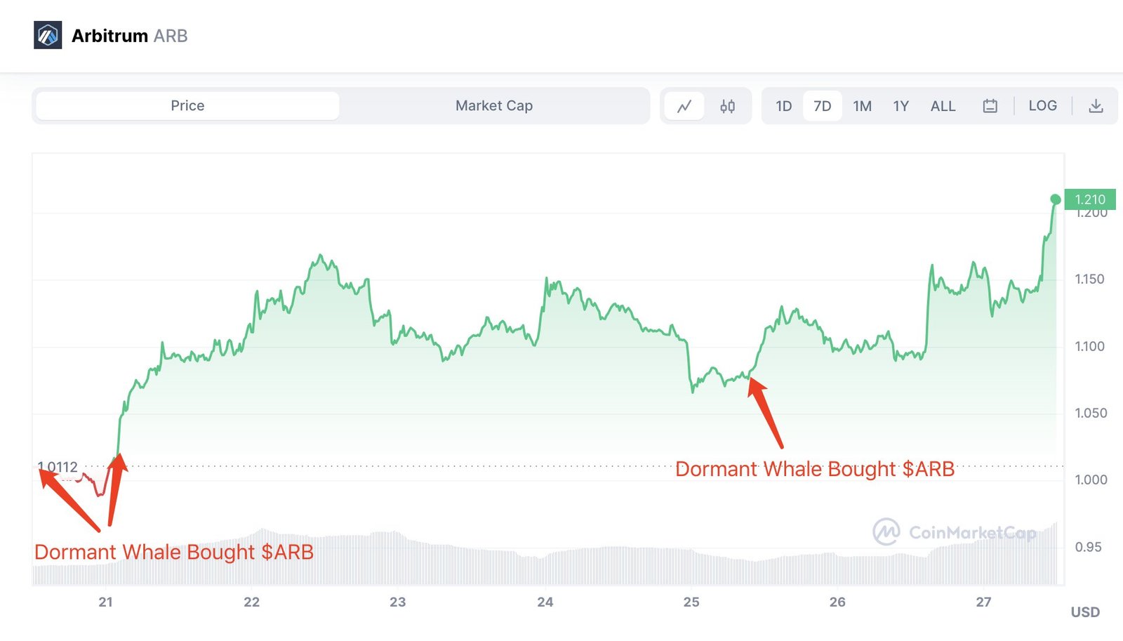Click the date 26 on the x-axis
Screen dimensions: 1123x641
[837, 602]
